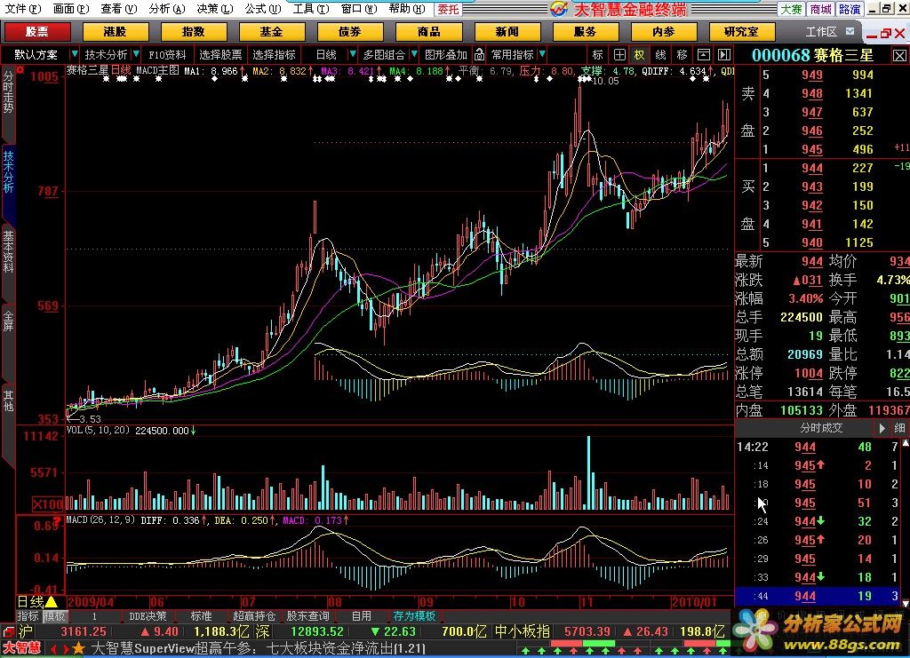Select the 股东查询 template tab
910x658 pixels.
307,615
